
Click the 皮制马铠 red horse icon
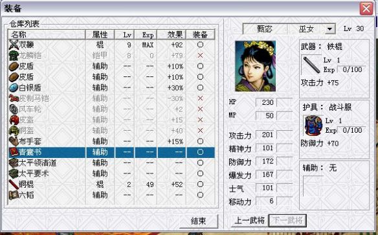point(14,98)
